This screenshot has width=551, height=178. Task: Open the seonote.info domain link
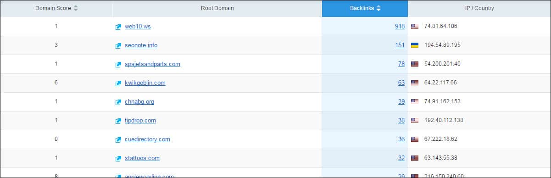141,45
